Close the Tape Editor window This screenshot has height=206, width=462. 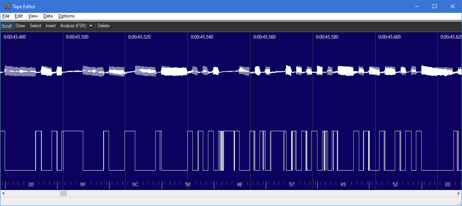pyautogui.click(x=453, y=7)
